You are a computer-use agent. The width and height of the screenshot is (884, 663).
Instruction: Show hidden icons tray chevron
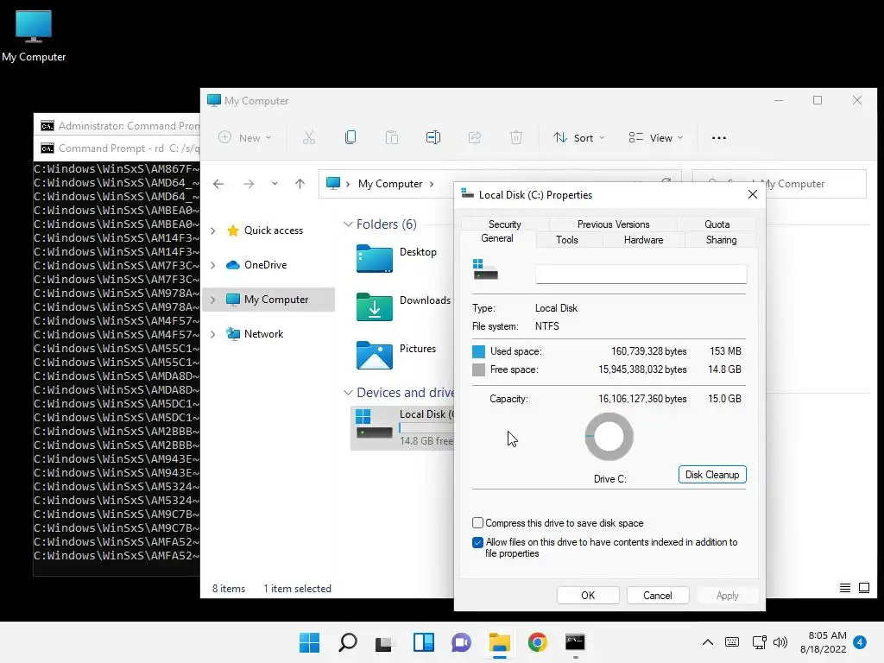[x=708, y=642]
